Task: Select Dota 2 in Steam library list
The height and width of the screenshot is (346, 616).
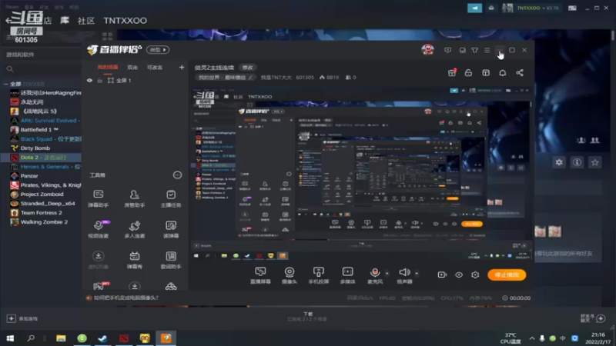Action: pyautogui.click(x=41, y=158)
